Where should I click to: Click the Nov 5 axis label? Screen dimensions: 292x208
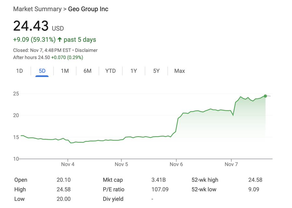point(121,164)
